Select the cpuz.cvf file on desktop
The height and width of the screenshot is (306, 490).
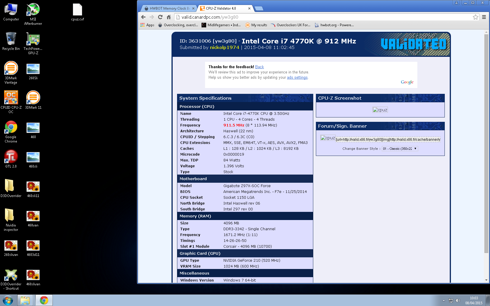point(78,12)
